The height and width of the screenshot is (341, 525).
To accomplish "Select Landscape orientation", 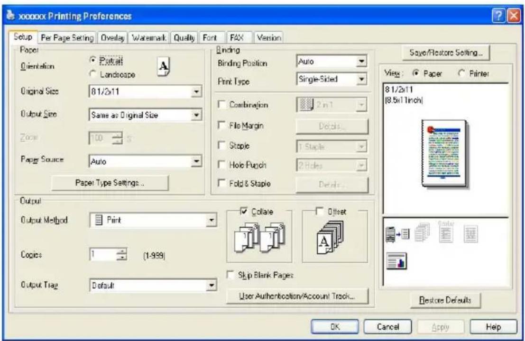I will [x=93, y=74].
